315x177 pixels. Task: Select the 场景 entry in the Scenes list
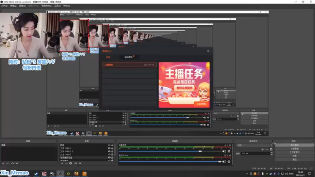29,145
